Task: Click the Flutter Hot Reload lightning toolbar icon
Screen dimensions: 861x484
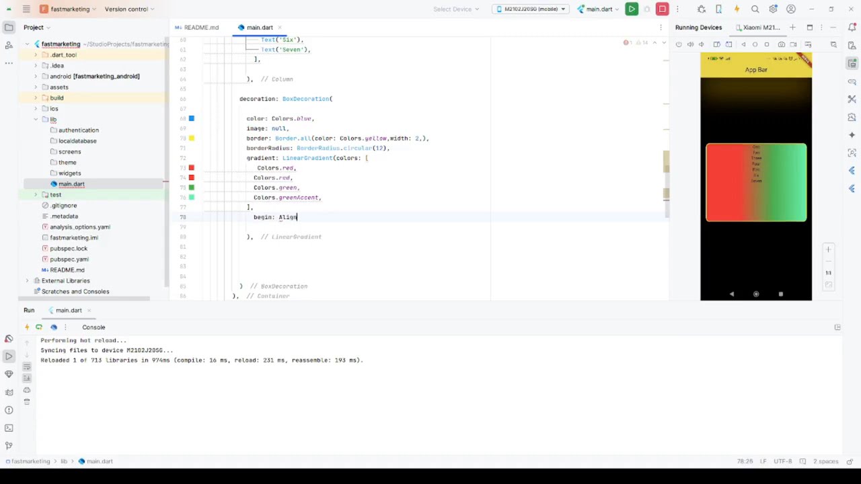Action: 737,9
